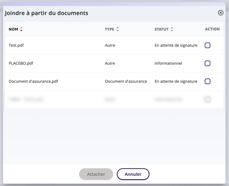Select the Test.pdf file name
The width and height of the screenshot is (229, 186).
pyautogui.click(x=16, y=45)
